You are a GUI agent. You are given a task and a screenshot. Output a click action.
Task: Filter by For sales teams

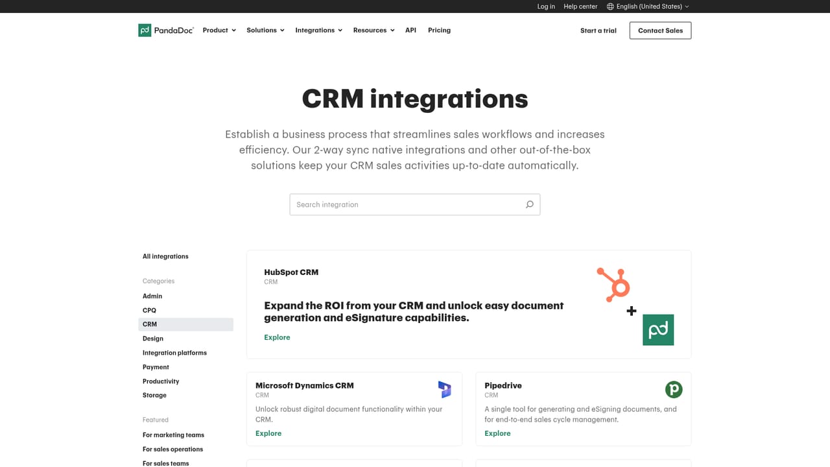click(x=166, y=463)
